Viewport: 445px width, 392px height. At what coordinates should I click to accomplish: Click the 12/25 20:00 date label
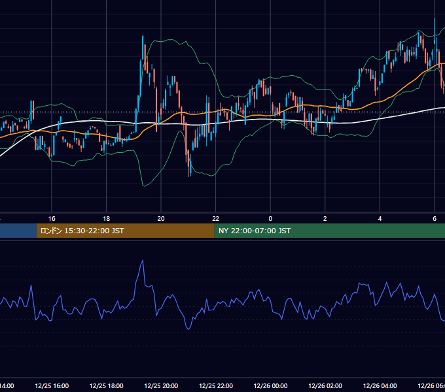(161, 385)
